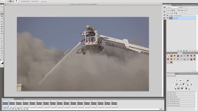
Task: Open the Measurement Log tab
Action: (x=19, y=99)
